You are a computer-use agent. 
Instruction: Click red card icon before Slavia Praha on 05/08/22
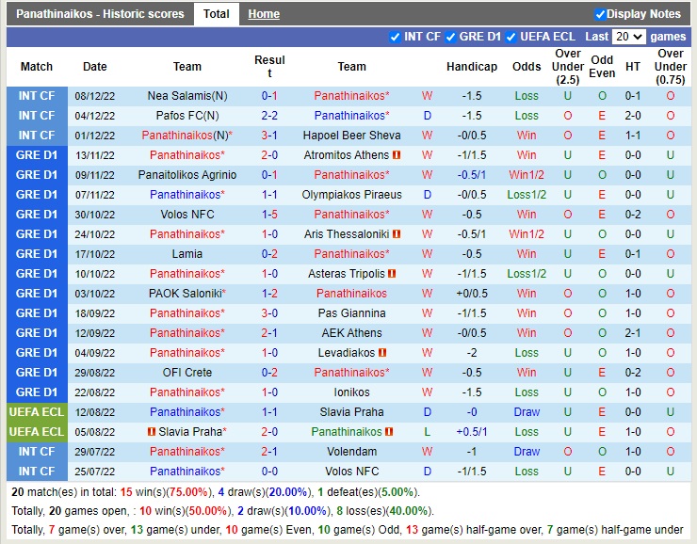coord(152,432)
